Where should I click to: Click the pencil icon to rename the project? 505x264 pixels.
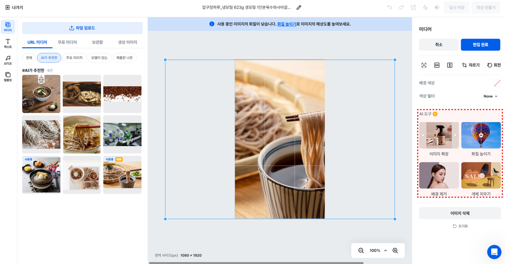pyautogui.click(x=299, y=7)
